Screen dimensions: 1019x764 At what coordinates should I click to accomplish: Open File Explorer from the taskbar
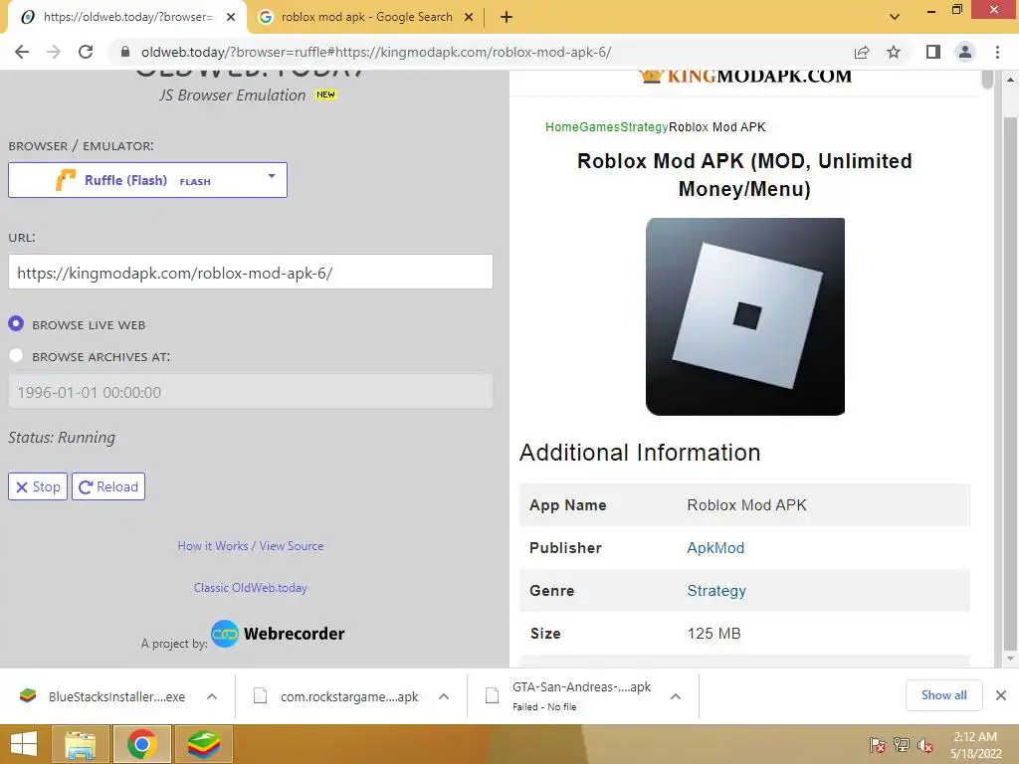(x=81, y=744)
